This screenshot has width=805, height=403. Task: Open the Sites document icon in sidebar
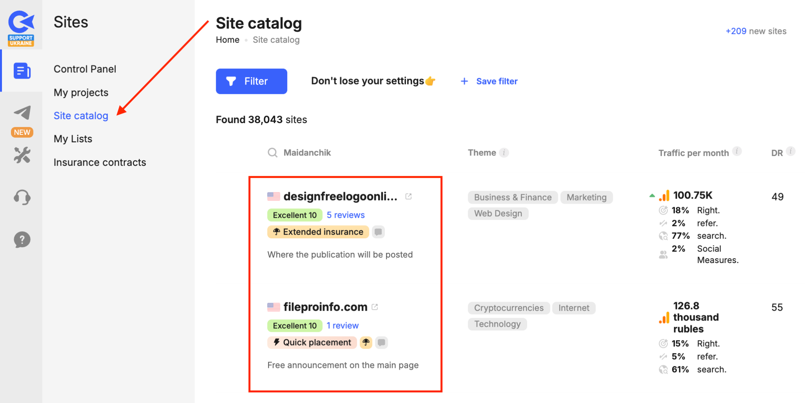(x=22, y=71)
